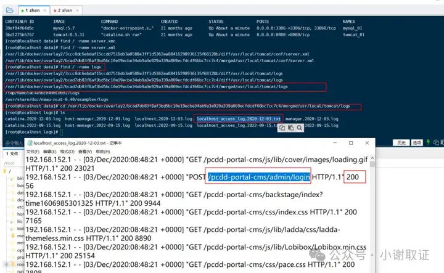Click Notepad scrollbar up arrow
444x273 pixels.
pyautogui.click(x=372, y=158)
